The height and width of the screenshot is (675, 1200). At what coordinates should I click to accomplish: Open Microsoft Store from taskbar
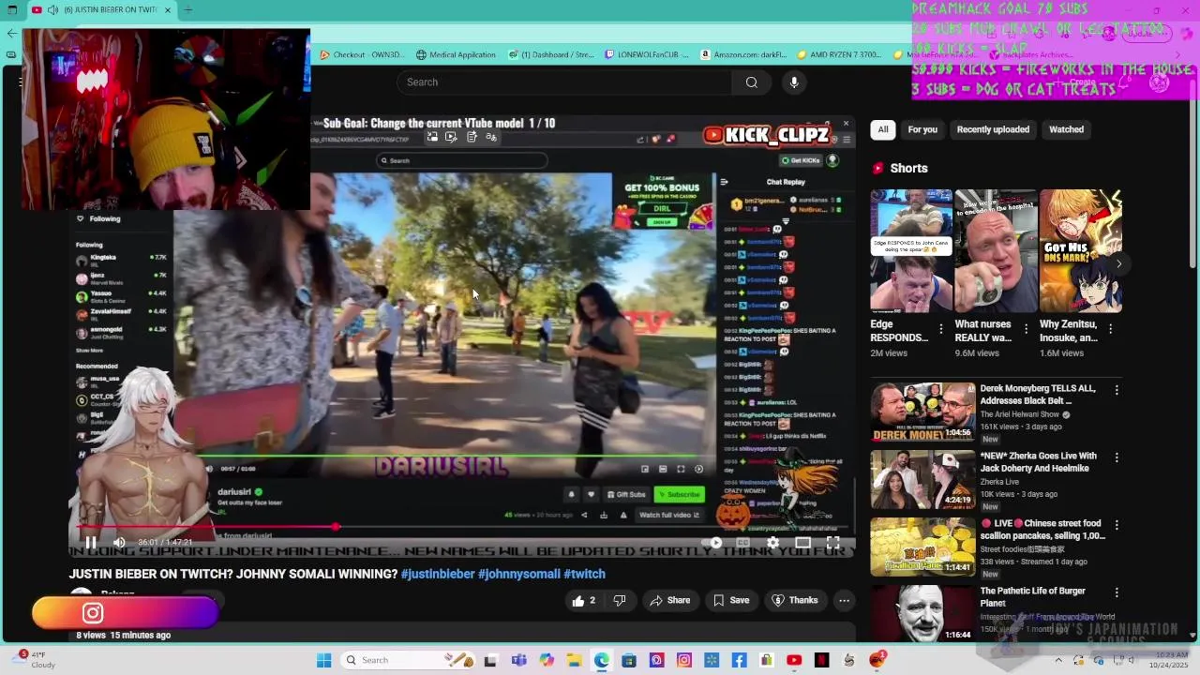629,660
